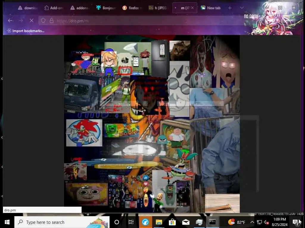Expand the list all tabs chevron
Screen dimensions: 305x228
point(242,8)
